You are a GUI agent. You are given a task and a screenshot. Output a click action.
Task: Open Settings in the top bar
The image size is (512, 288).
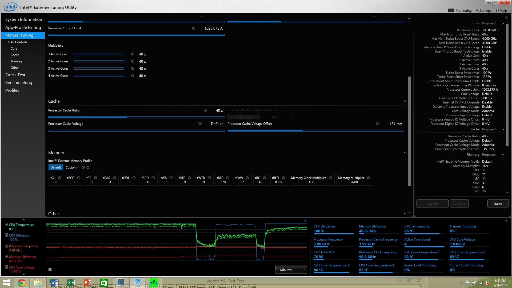pos(483,11)
